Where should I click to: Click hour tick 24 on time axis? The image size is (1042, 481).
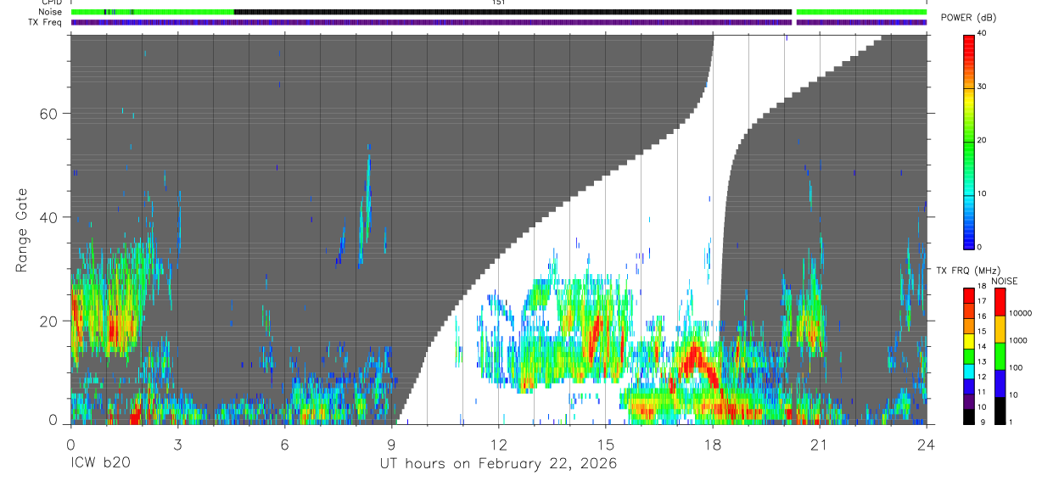927,444
